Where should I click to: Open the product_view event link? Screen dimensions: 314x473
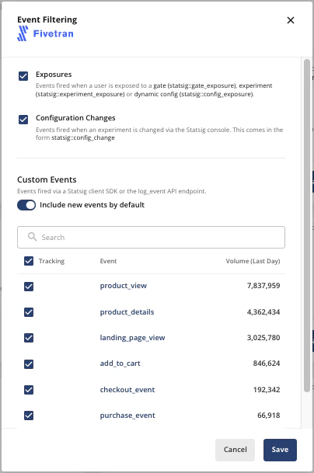point(123,286)
